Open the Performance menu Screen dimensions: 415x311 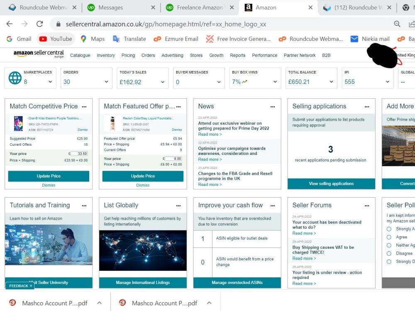[x=264, y=55]
